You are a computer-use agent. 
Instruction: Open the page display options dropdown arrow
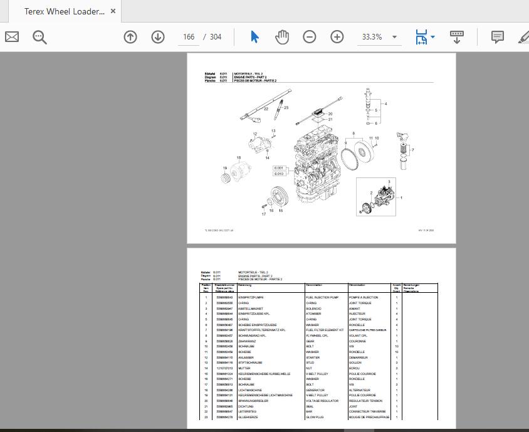[432, 36]
